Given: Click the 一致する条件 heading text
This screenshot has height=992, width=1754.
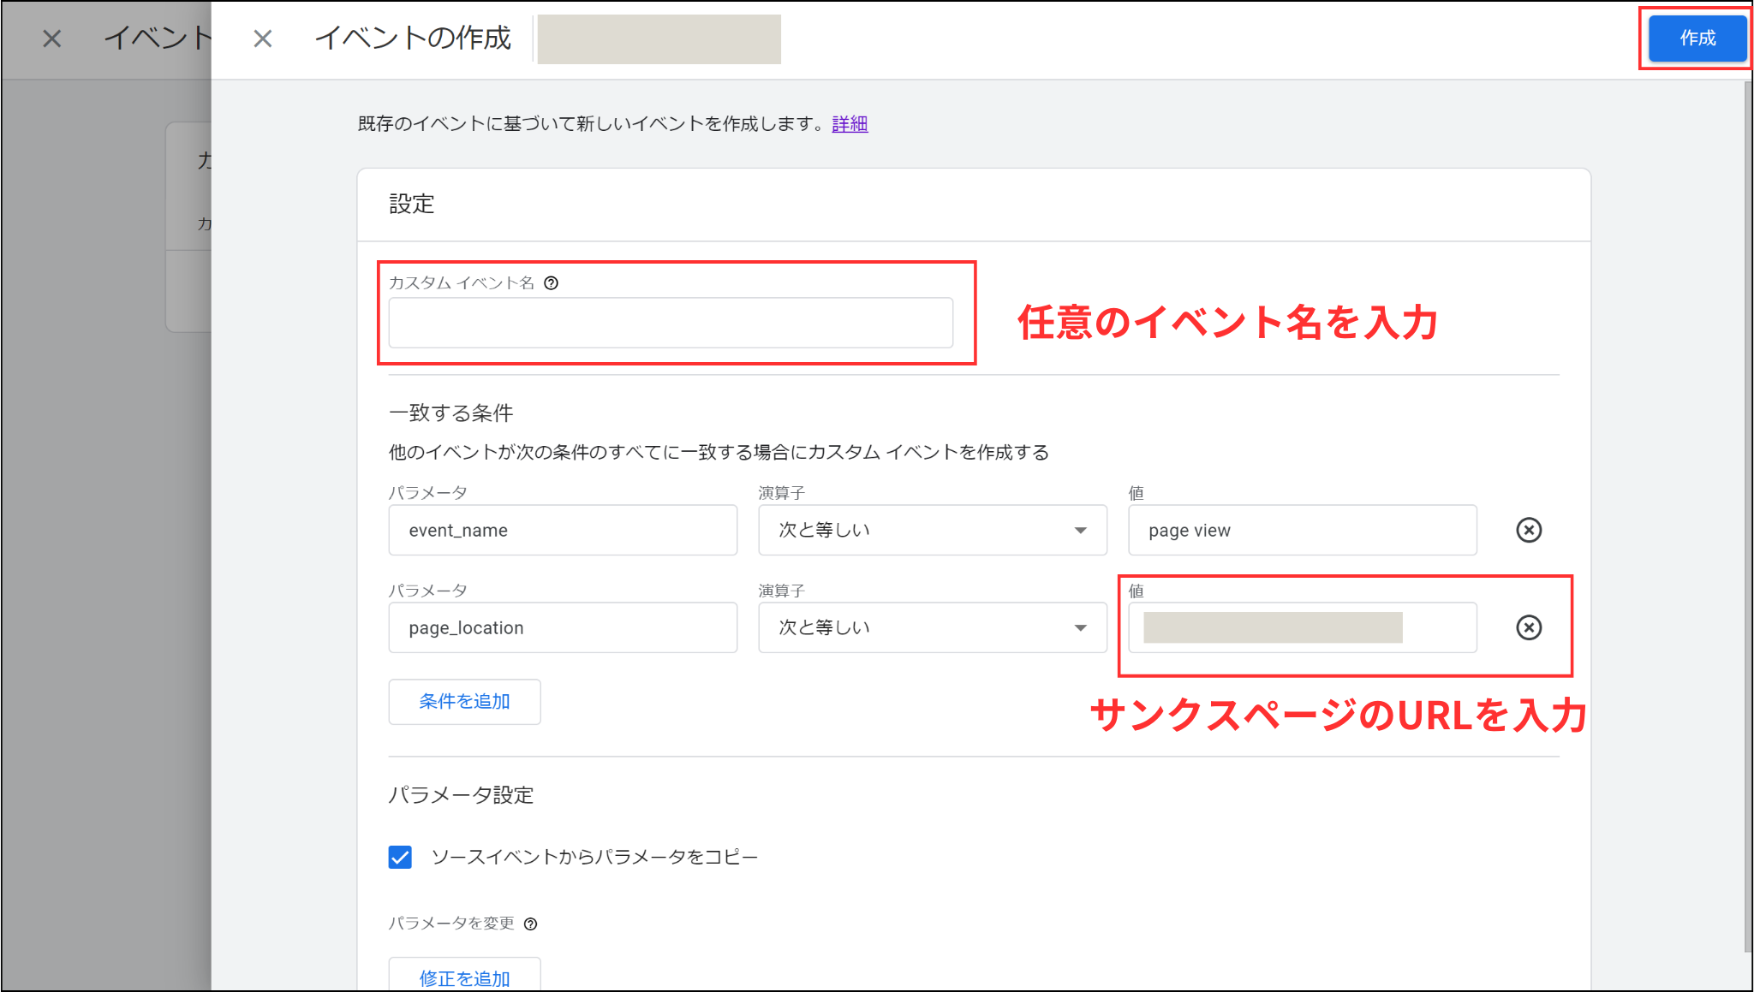Looking at the screenshot, I should point(451,413).
